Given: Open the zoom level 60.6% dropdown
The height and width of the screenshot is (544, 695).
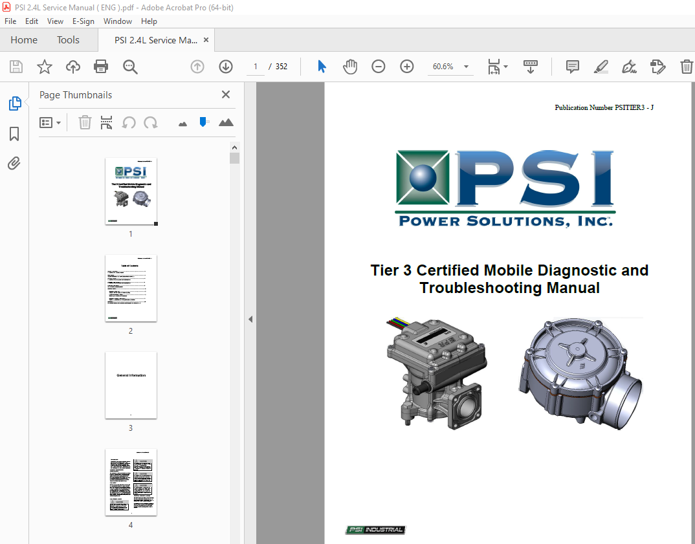Looking at the screenshot, I should pyautogui.click(x=467, y=67).
